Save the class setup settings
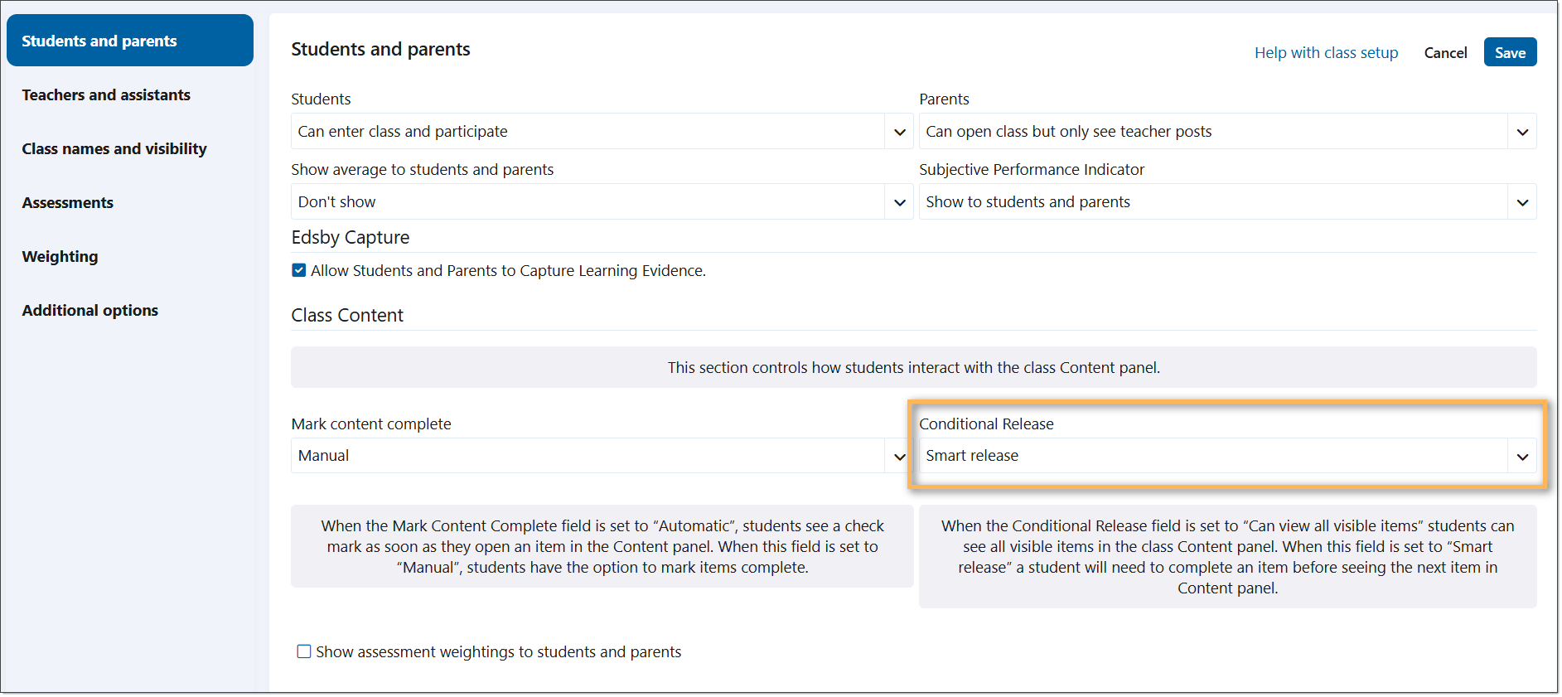The image size is (1562, 697). pos(1510,52)
